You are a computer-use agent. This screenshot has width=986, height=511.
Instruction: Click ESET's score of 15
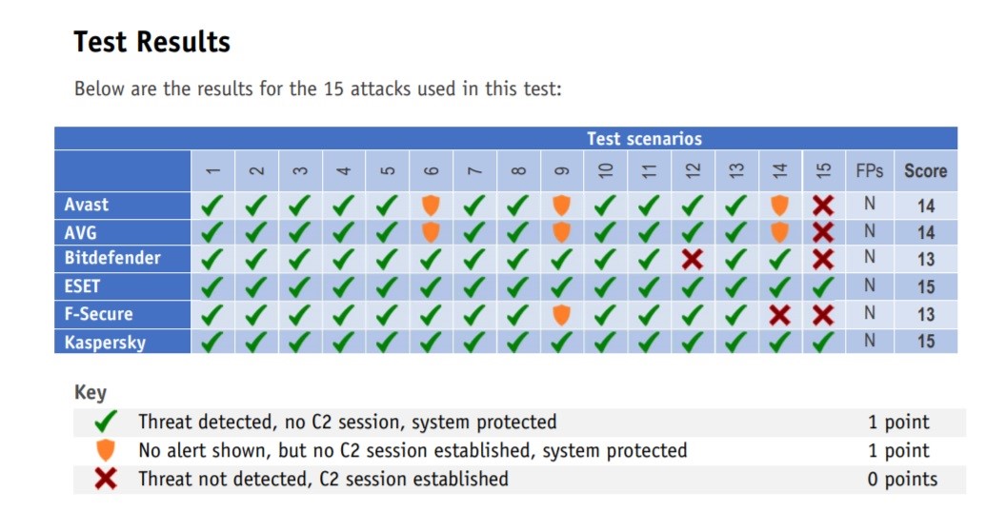(x=926, y=286)
